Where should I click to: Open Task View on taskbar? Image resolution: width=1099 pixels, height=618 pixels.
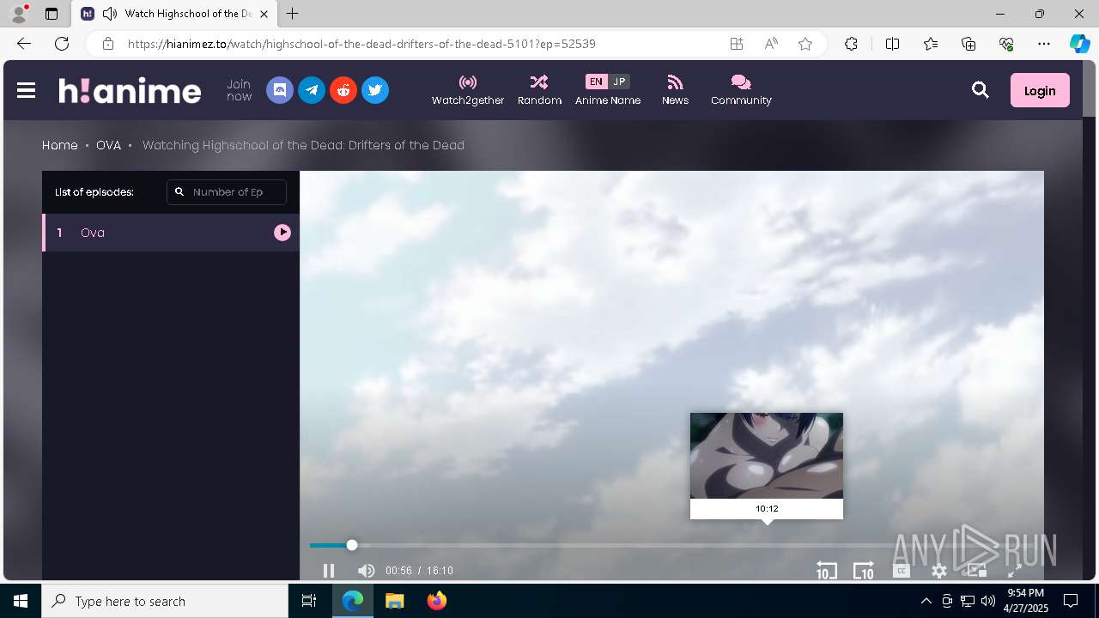309,601
